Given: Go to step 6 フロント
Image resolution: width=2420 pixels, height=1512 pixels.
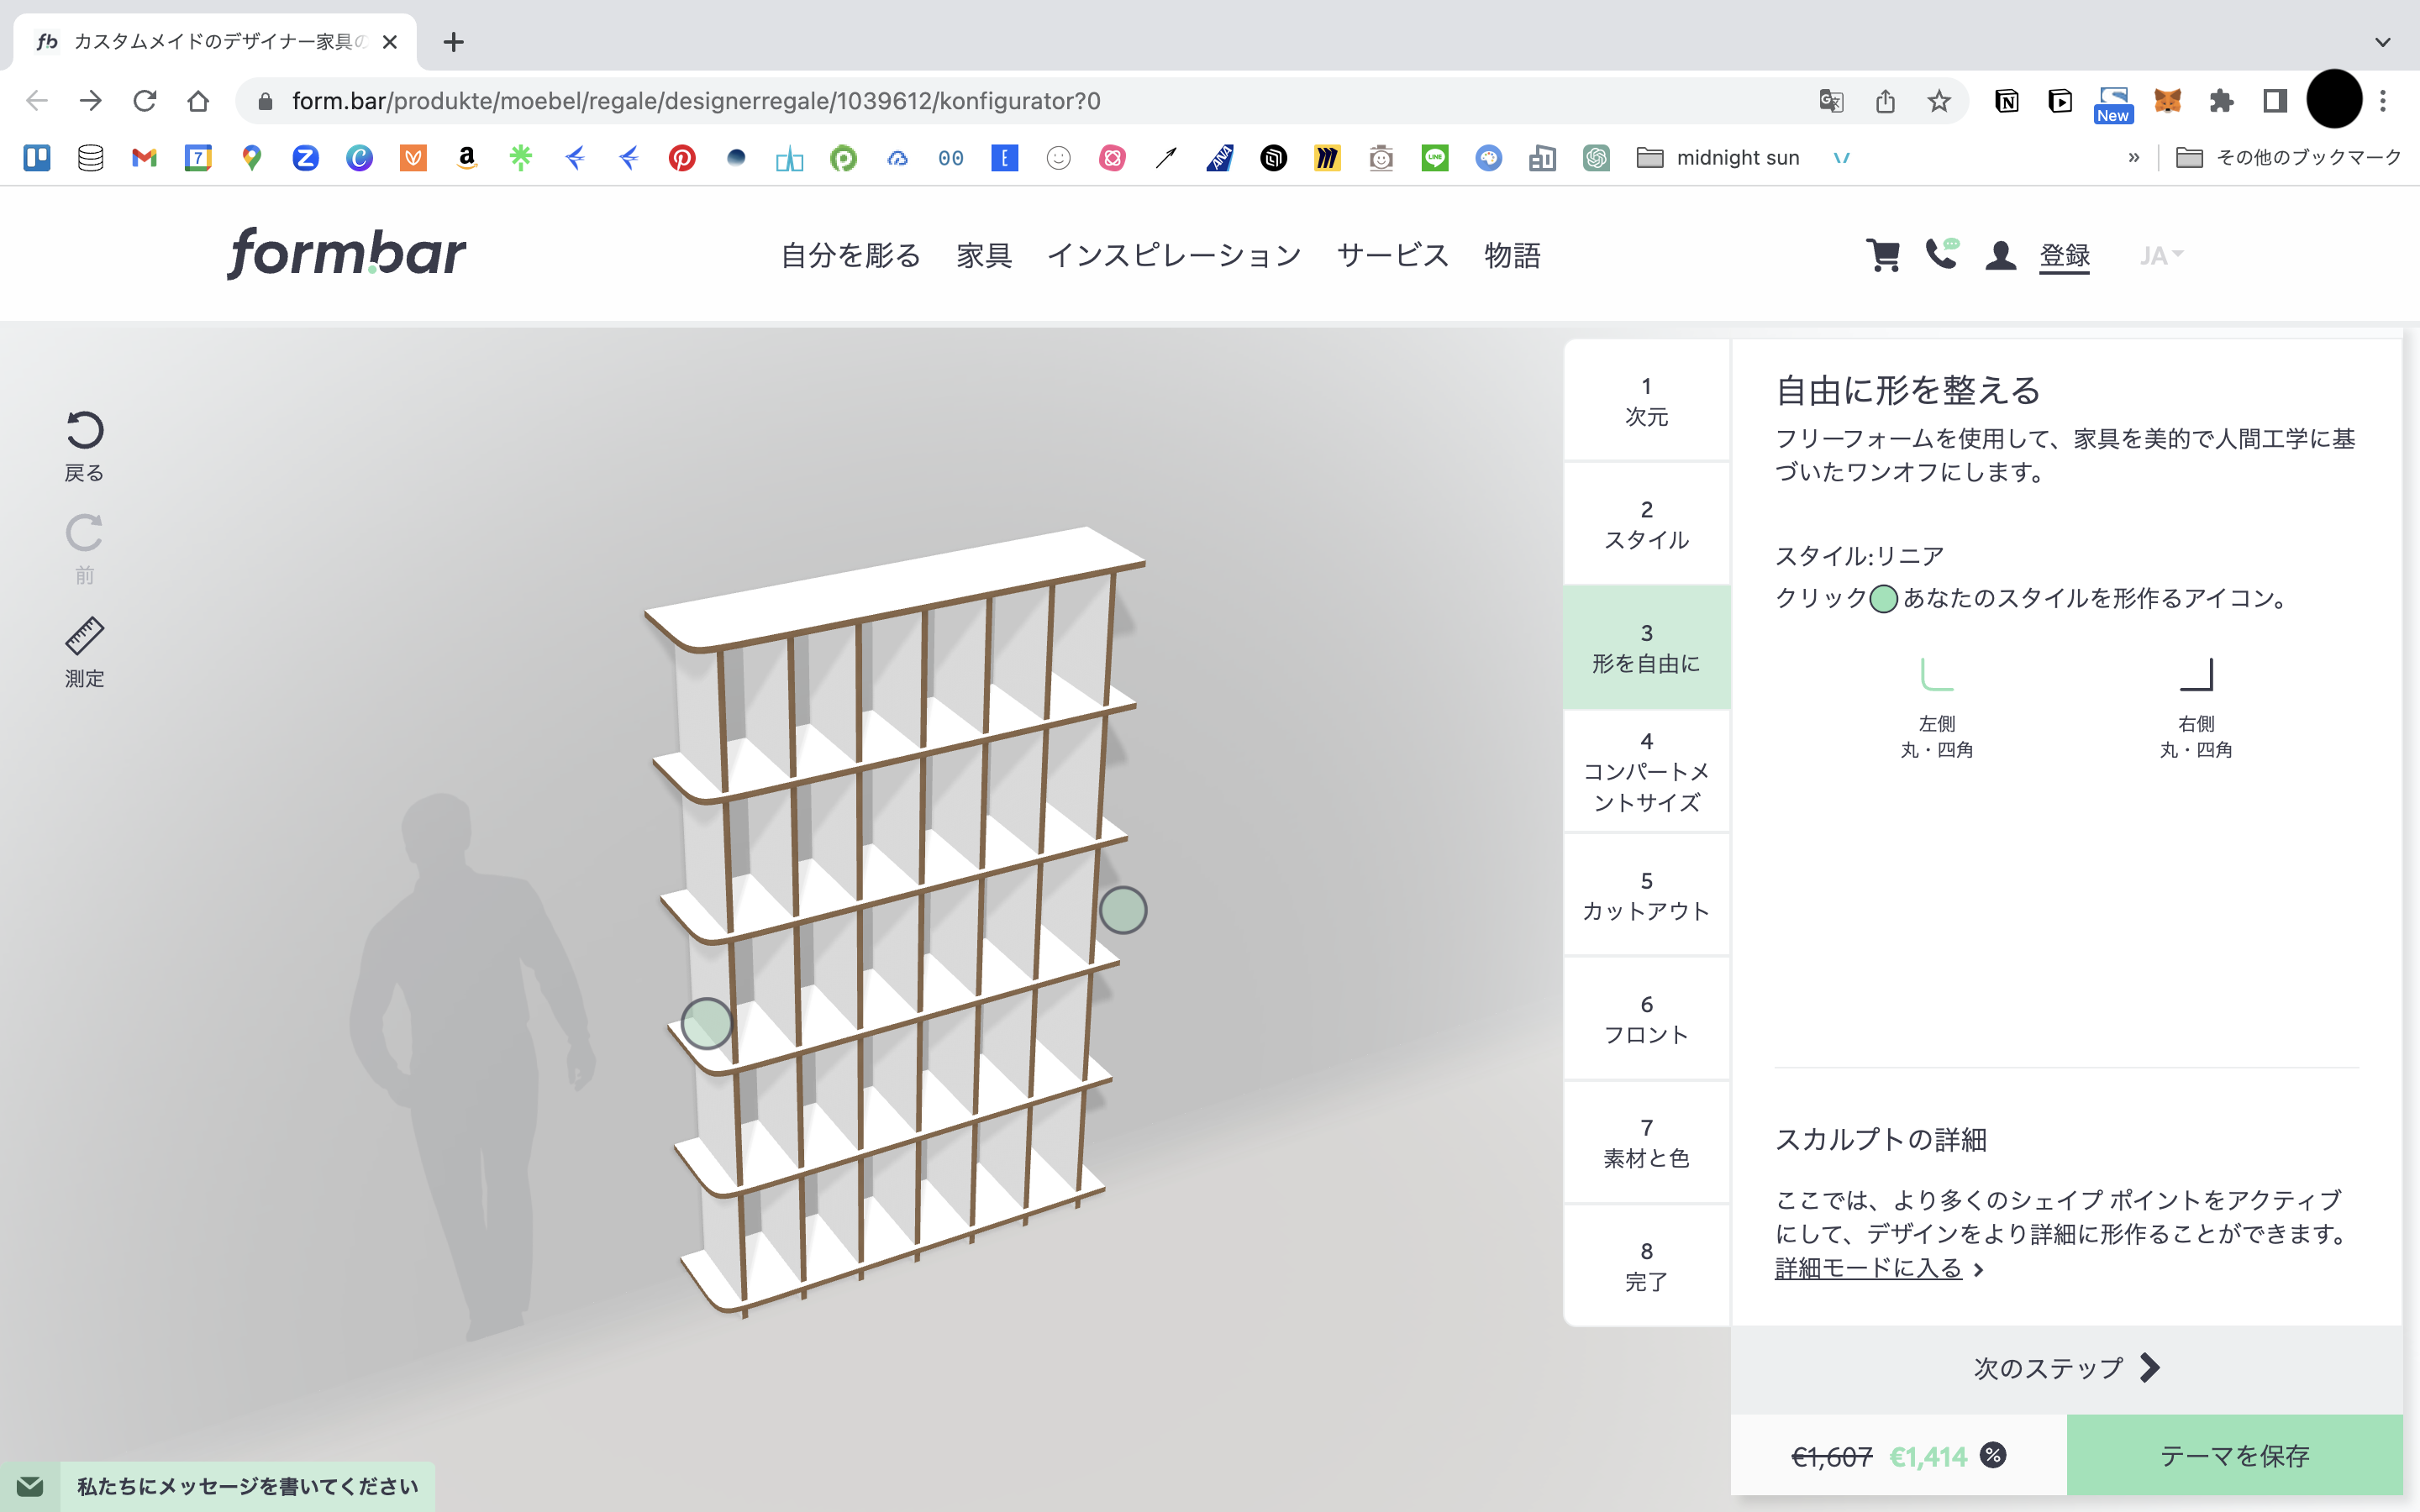Looking at the screenshot, I should [x=1646, y=1019].
